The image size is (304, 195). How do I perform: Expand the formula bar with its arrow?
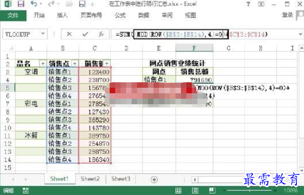pos(301,34)
